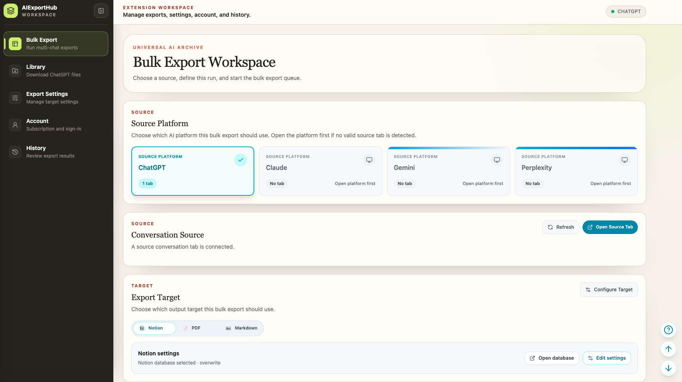Open the Library menu item

click(x=56, y=71)
